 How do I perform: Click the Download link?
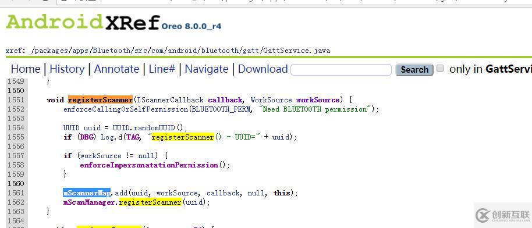263,69
